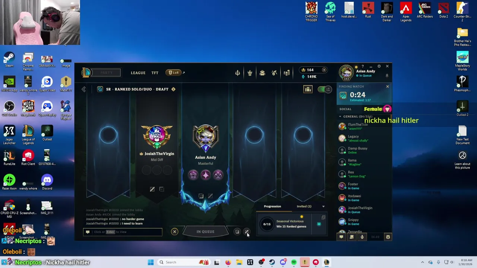Image resolution: width=477 pixels, height=268 pixels.
Task: Open Spotify from the taskbar
Action: point(294,262)
